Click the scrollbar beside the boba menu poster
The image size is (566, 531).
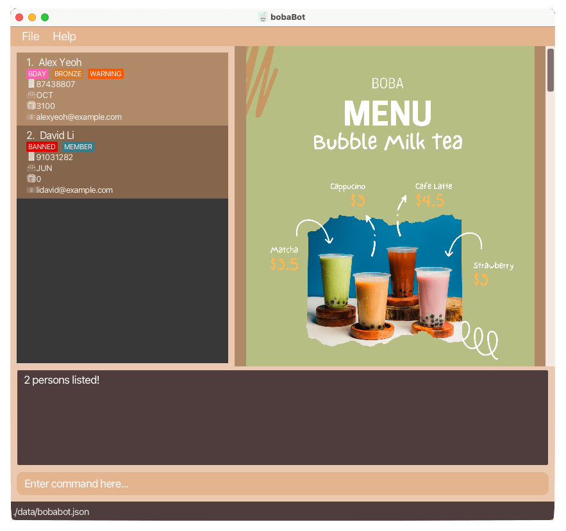(x=550, y=70)
